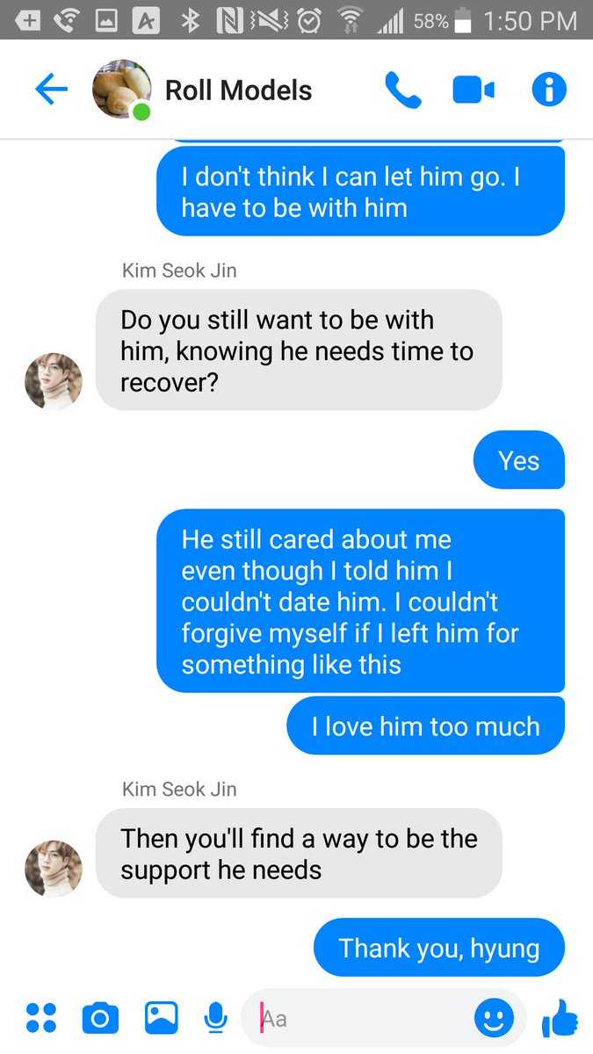
Task: Open the conversation info panel
Action: [x=549, y=90]
